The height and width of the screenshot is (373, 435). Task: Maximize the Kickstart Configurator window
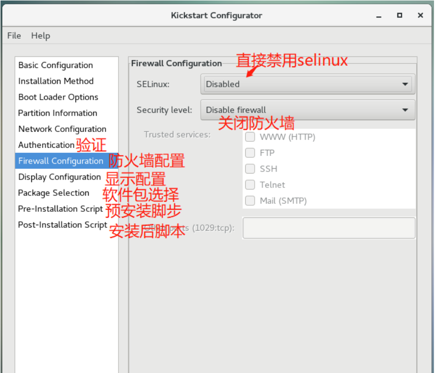coord(399,15)
